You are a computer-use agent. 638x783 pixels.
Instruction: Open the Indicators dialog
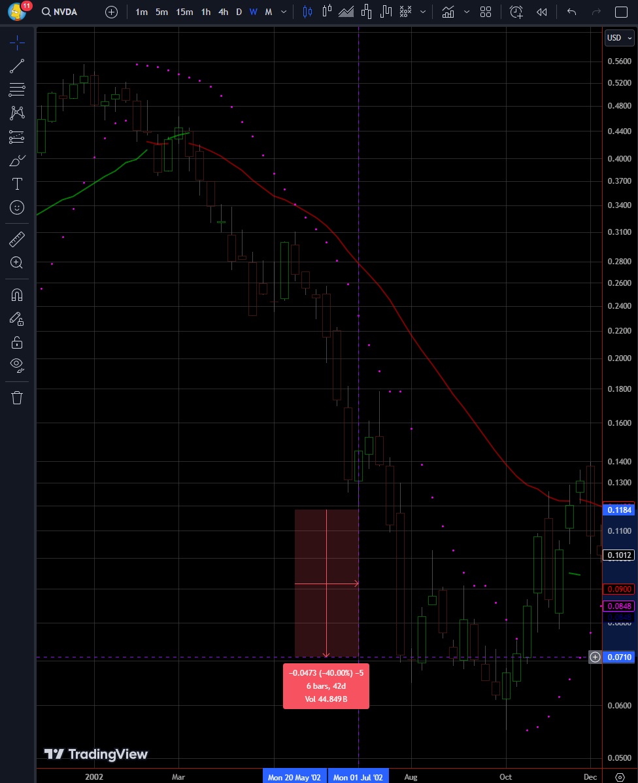(448, 12)
